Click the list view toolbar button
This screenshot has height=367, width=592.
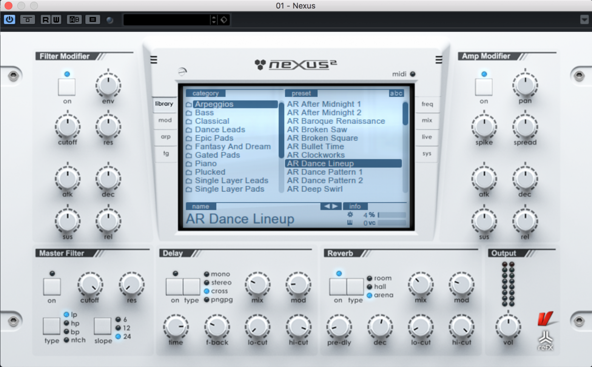[x=93, y=20]
